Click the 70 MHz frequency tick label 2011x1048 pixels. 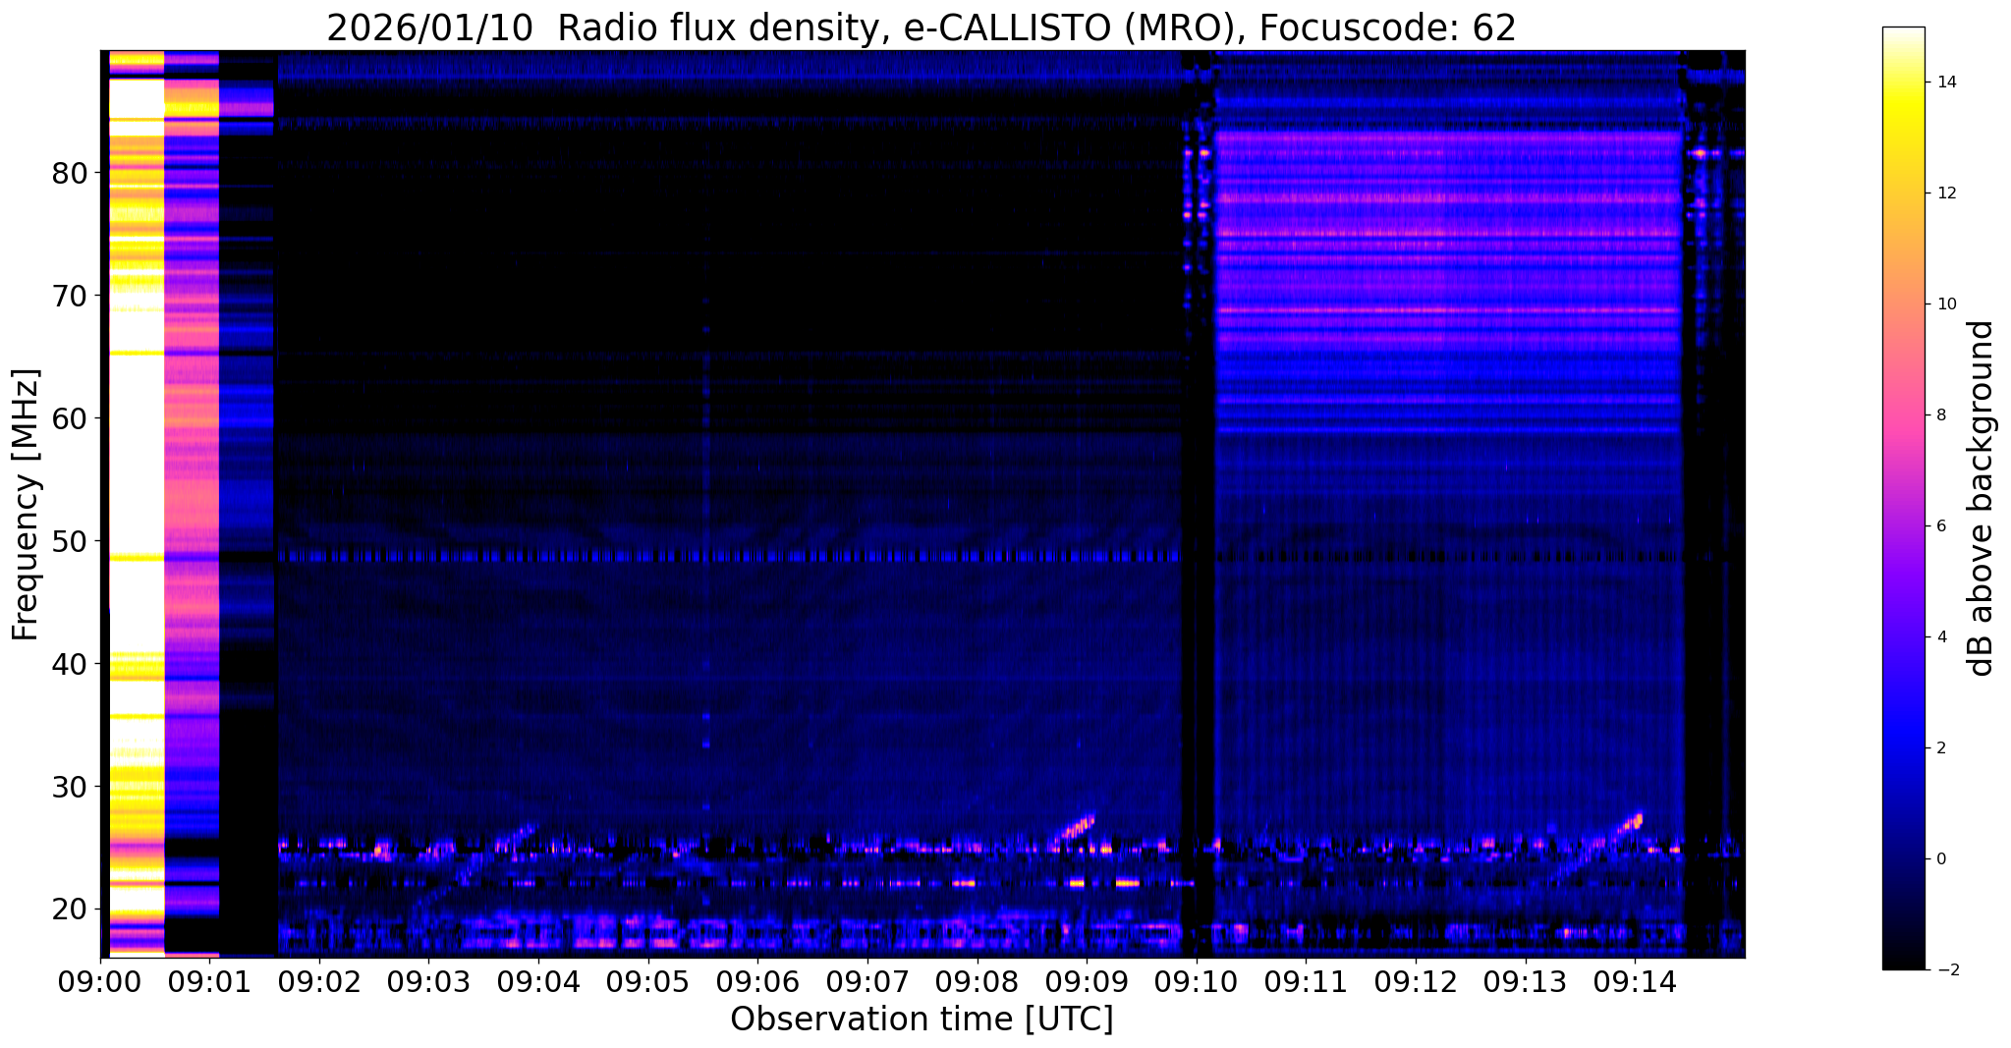point(70,296)
